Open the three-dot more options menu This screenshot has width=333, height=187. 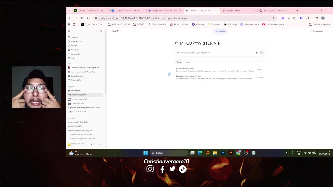[x=327, y=31]
